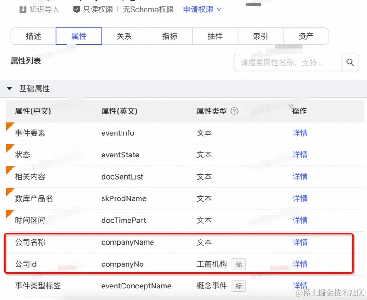Select the 属性 tab
This screenshot has width=367, height=300.
pyautogui.click(x=79, y=36)
